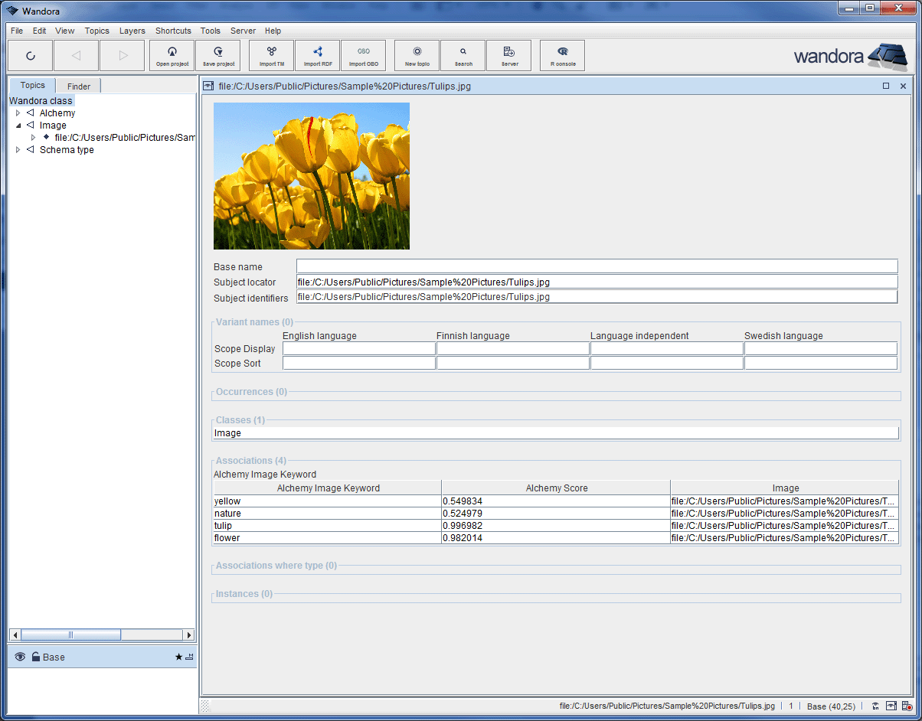Image resolution: width=922 pixels, height=721 pixels.
Task: Import a topic map with Import TM
Action: [x=271, y=55]
